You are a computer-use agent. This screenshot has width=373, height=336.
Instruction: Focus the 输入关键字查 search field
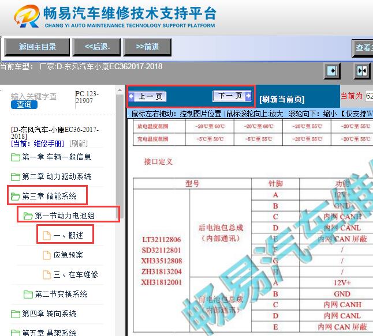pos(34,96)
